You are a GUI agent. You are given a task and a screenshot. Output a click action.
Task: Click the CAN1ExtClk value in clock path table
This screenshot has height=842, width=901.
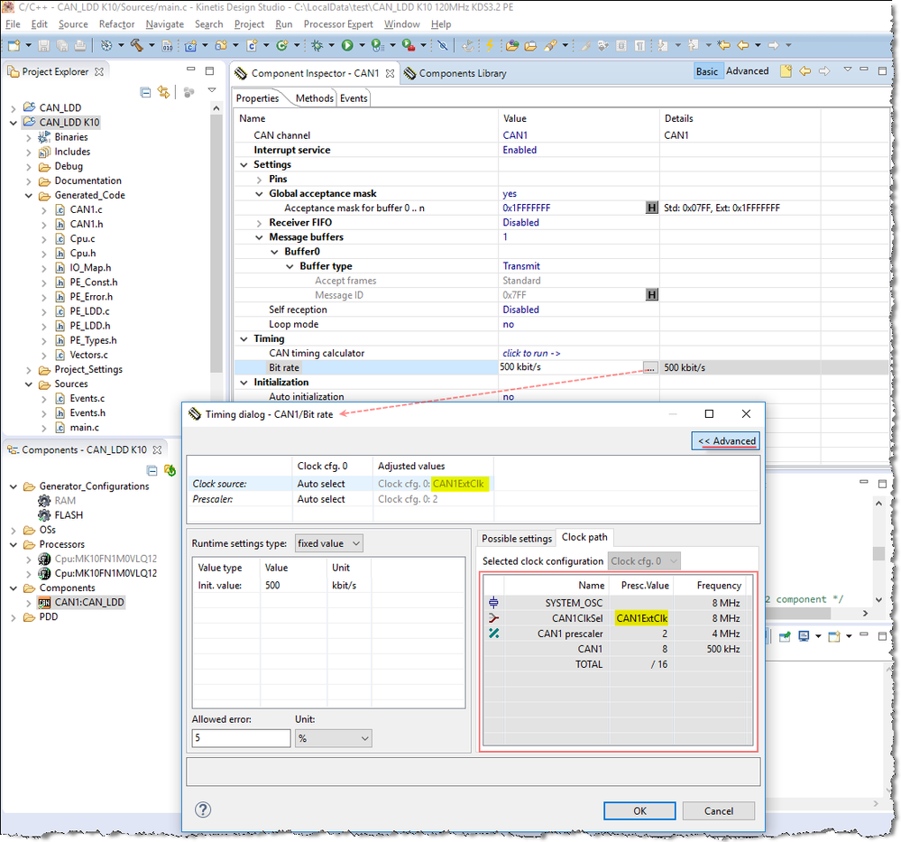641,618
